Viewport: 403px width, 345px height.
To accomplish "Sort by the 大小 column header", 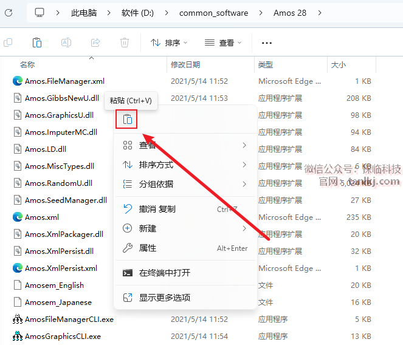I will click(338, 65).
